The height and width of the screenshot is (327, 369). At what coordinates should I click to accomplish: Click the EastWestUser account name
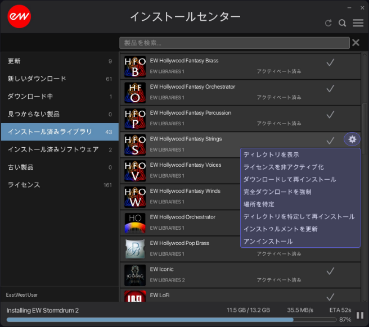pos(21,295)
